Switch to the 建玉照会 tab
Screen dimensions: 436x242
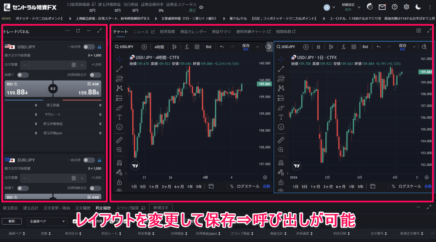pyautogui.click(x=10, y=208)
